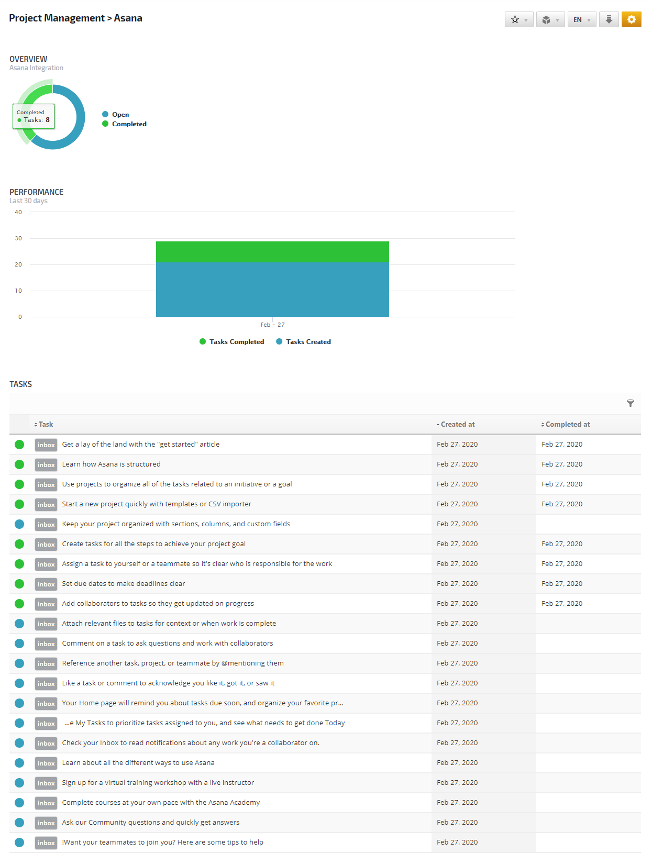Toggle Open series in overview legend
Screen dimensions: 652x865
click(x=116, y=115)
